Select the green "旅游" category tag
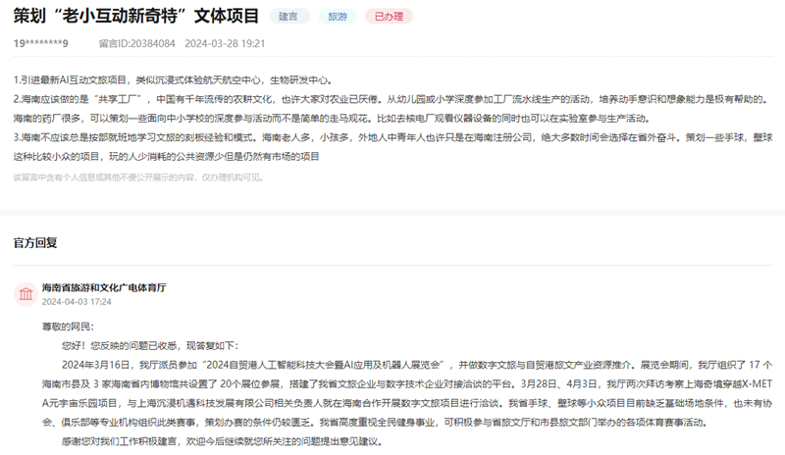 coord(337,17)
